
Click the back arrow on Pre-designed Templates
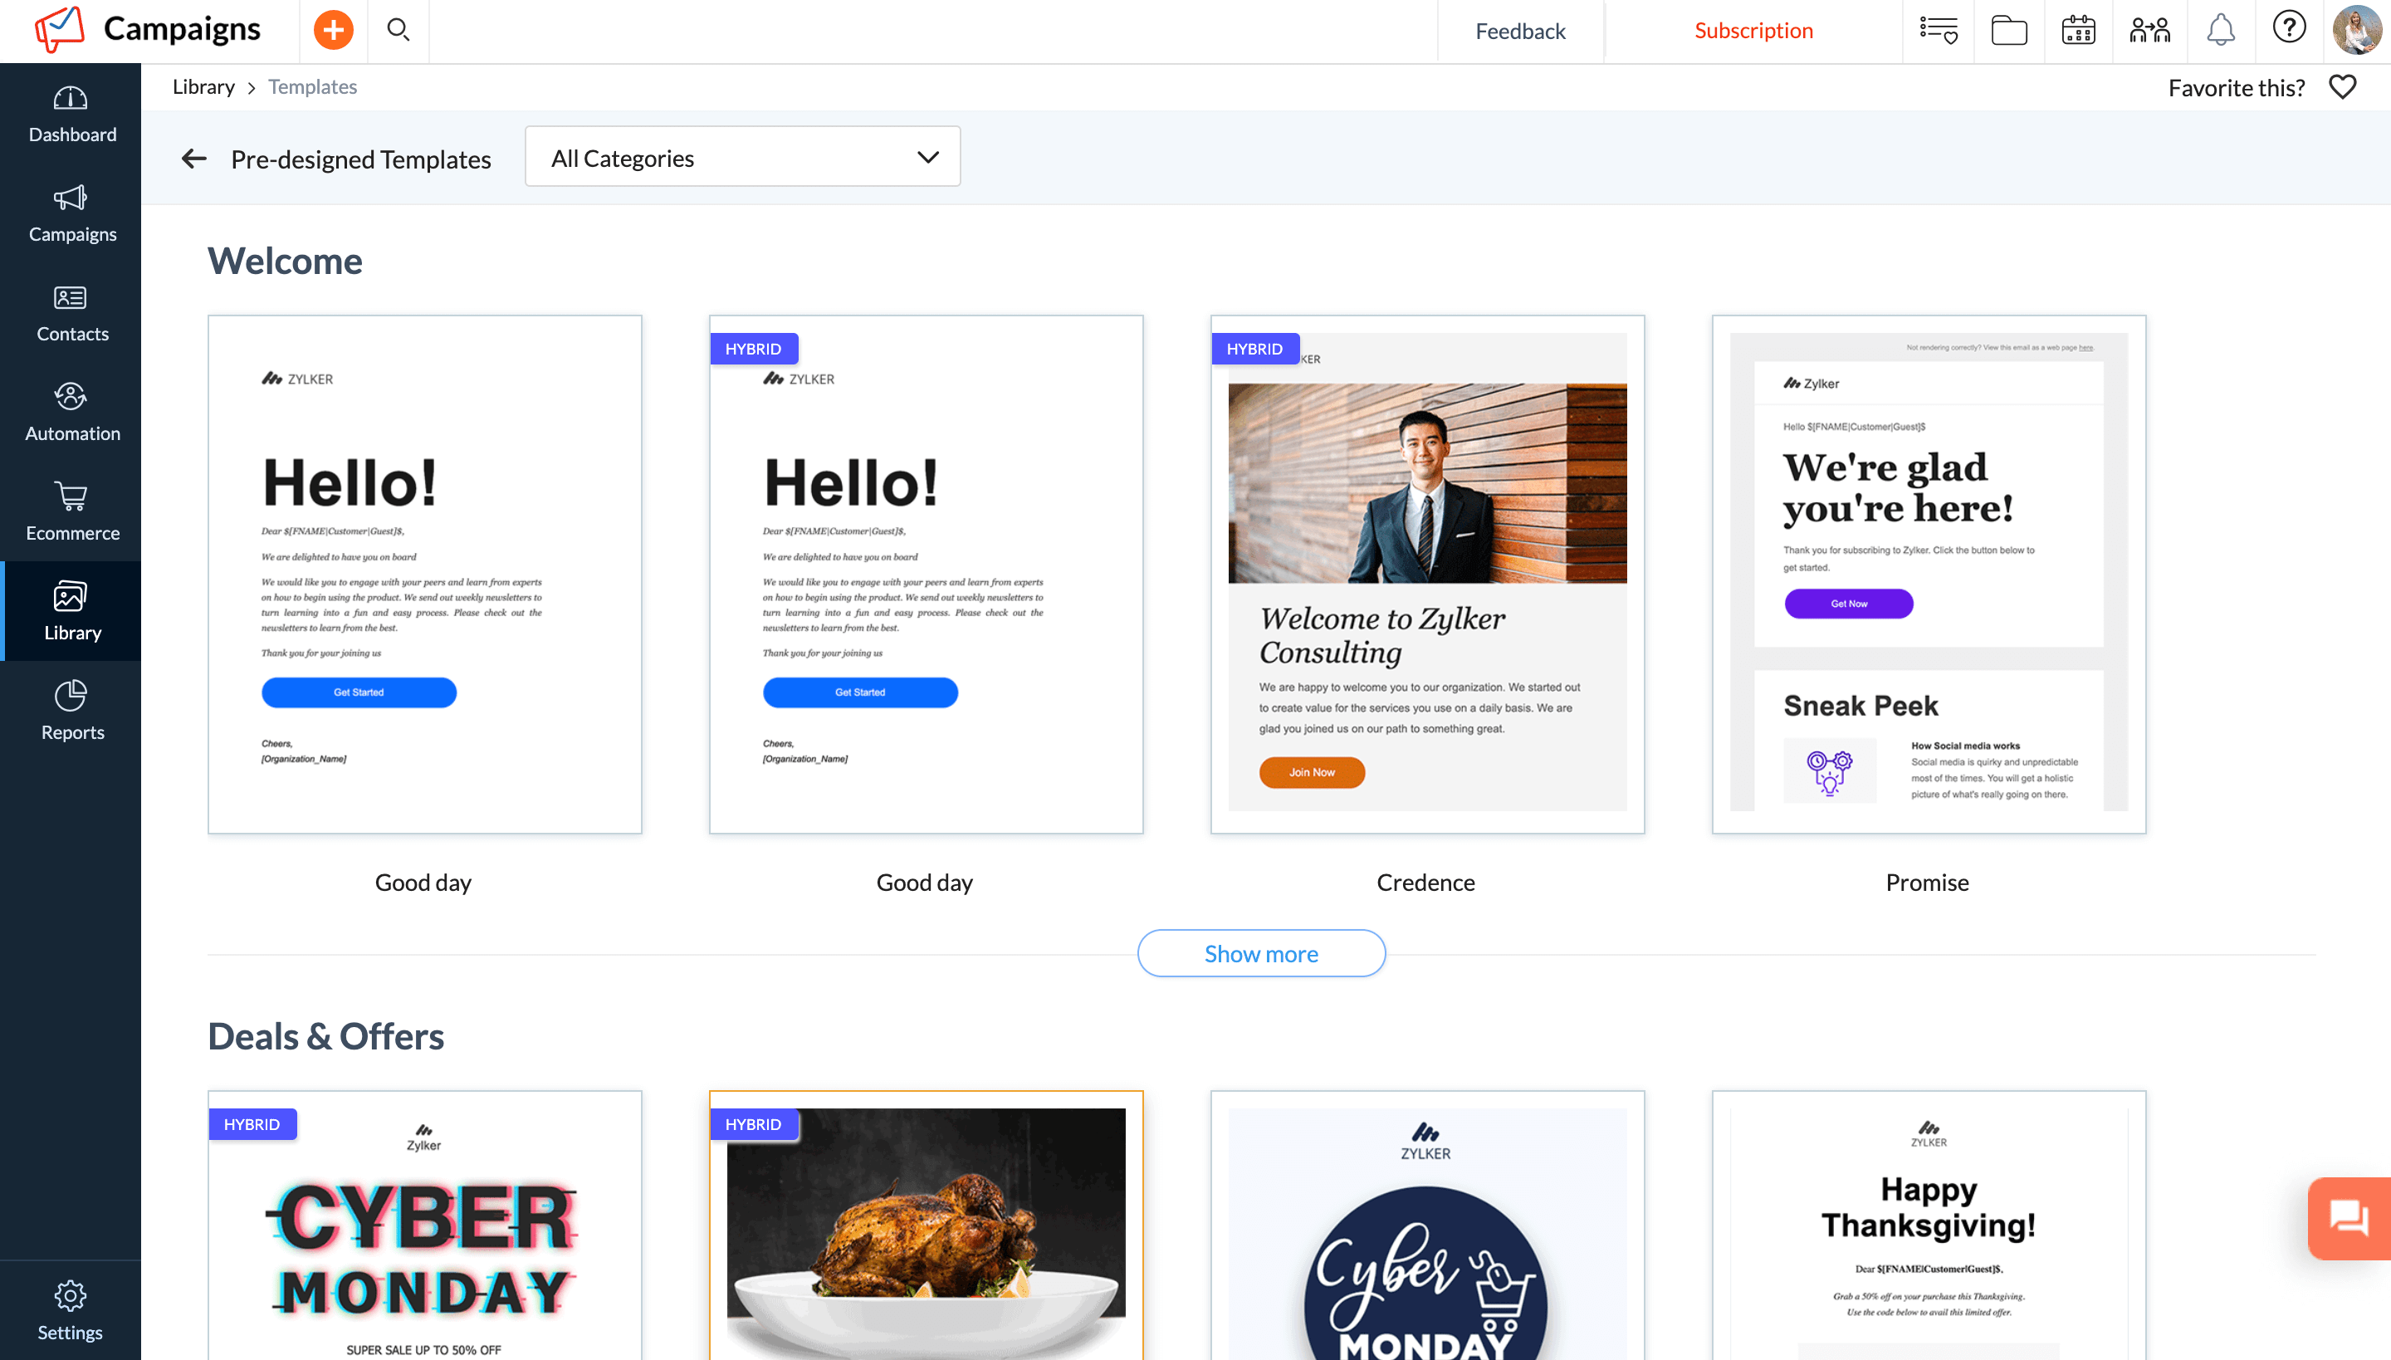193,158
